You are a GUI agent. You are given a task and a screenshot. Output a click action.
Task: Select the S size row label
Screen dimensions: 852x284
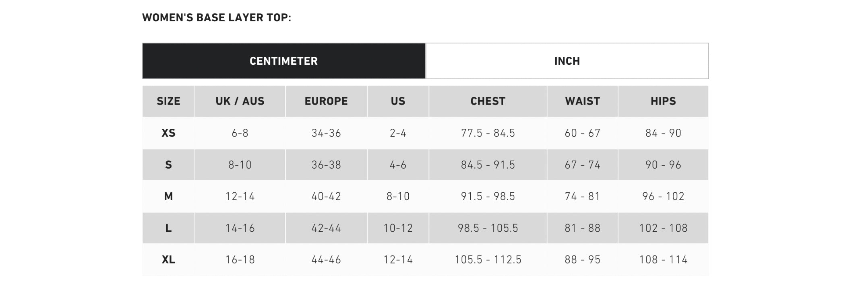[x=168, y=165]
